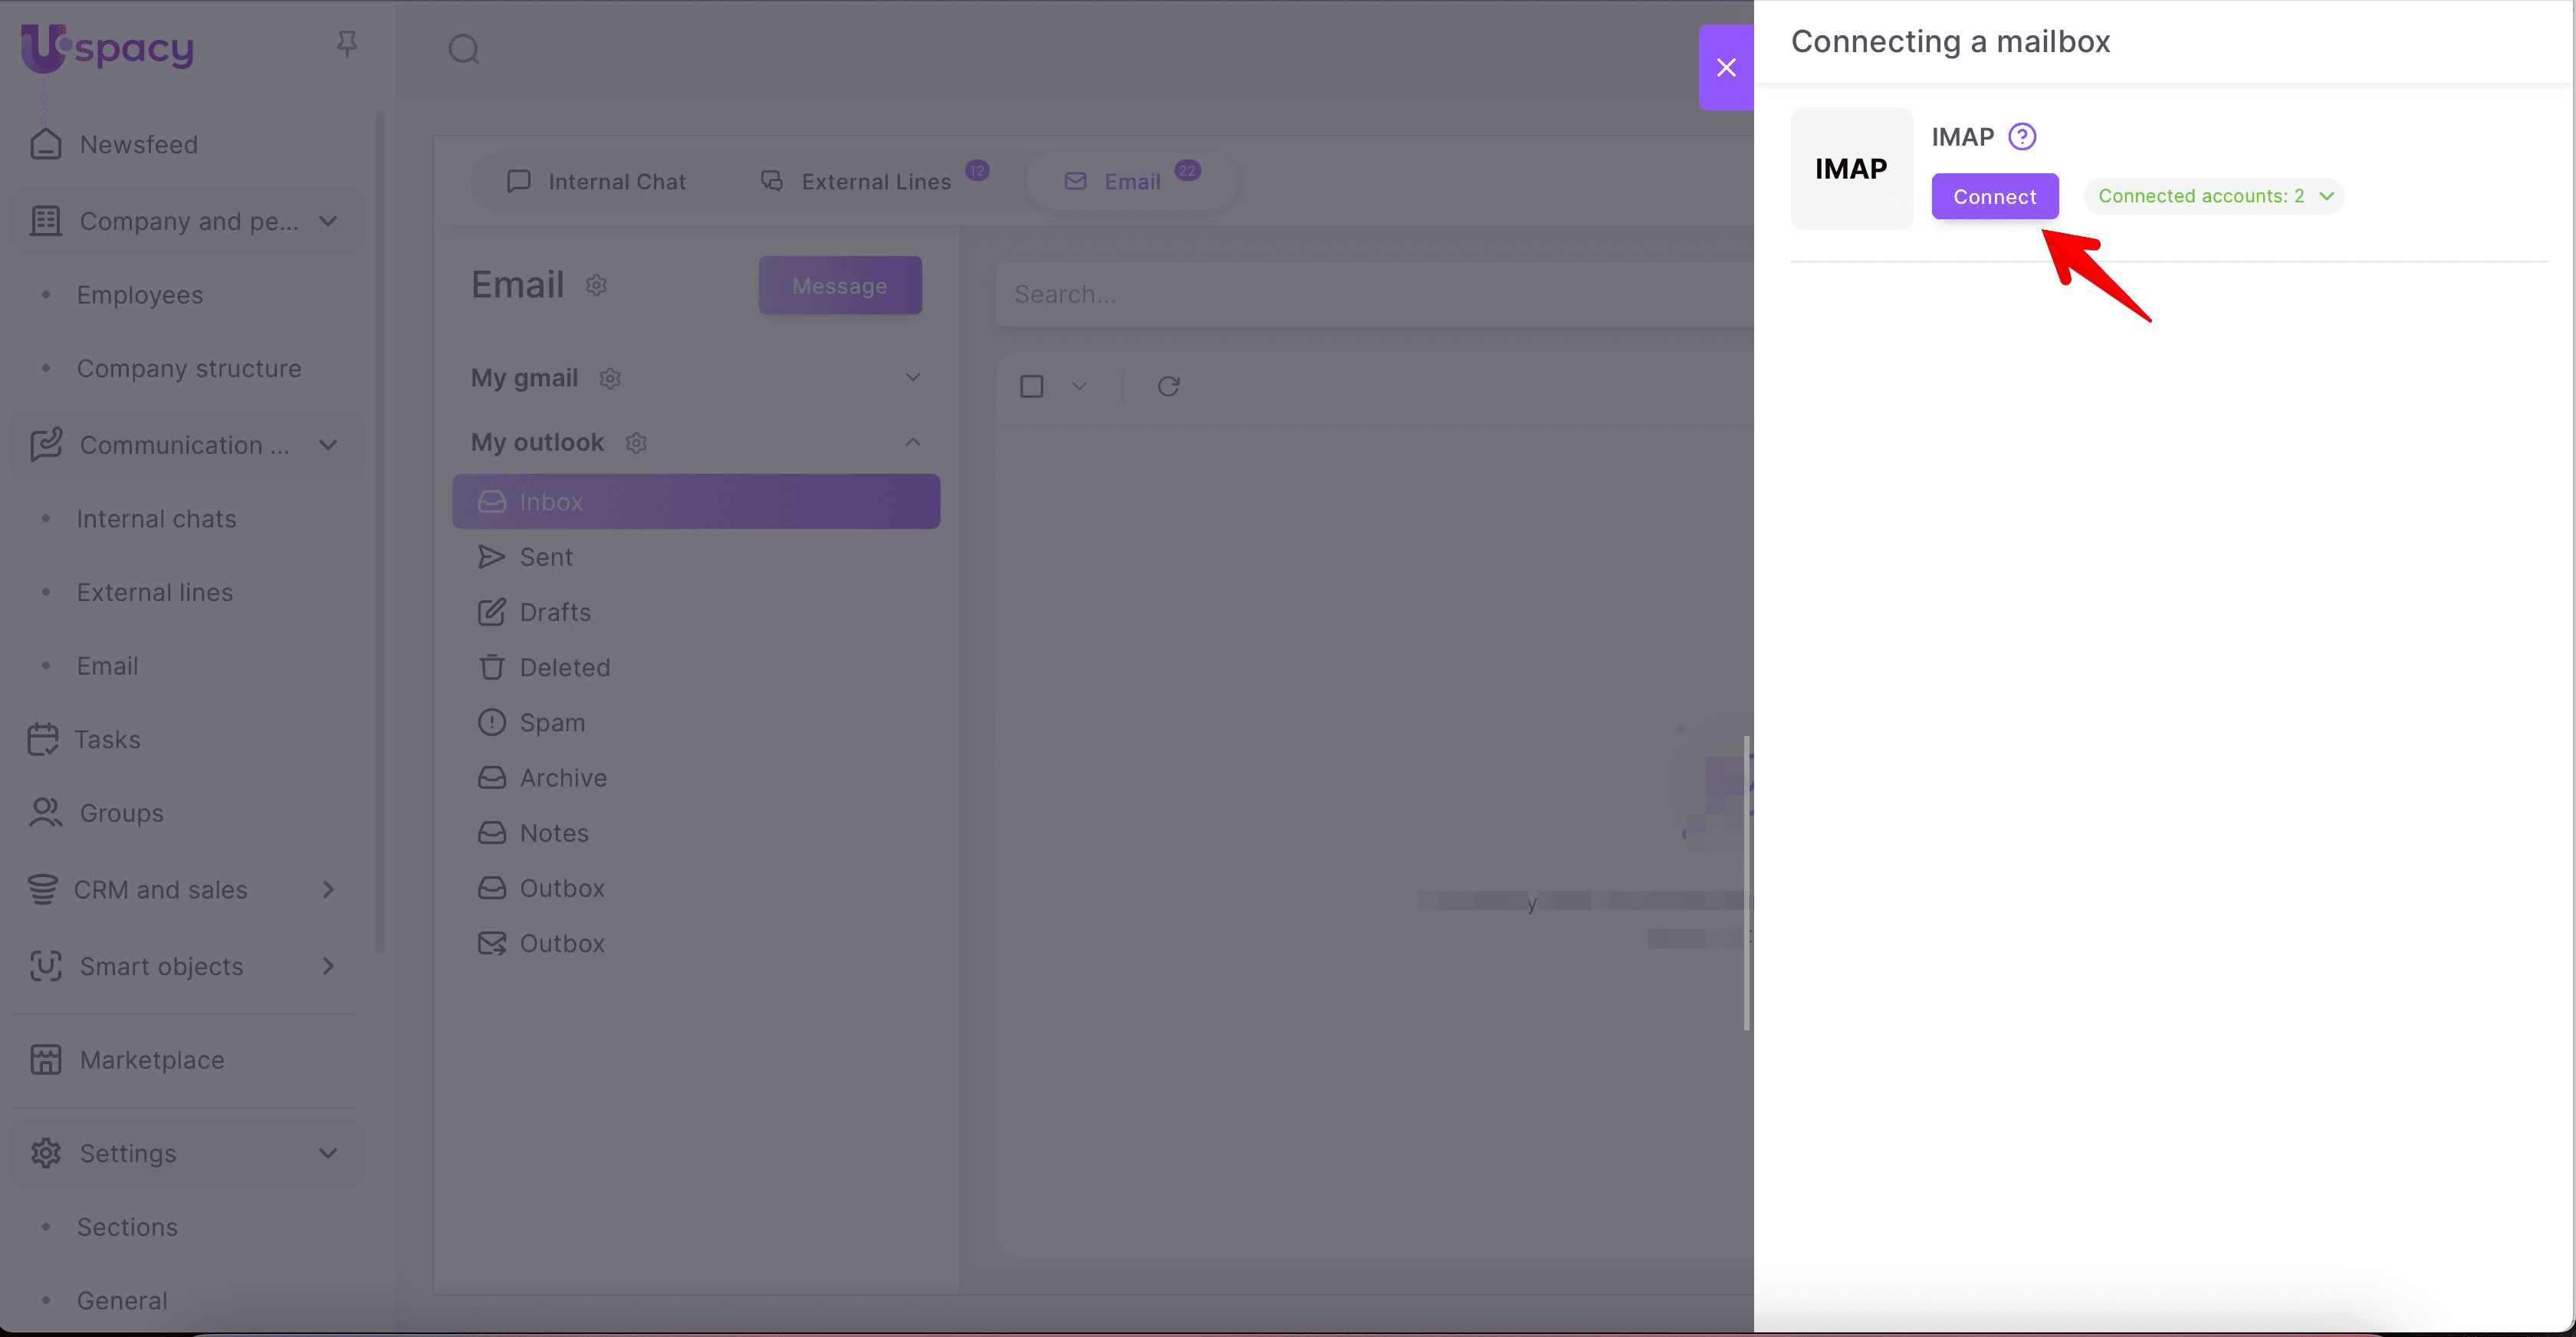The width and height of the screenshot is (2576, 1337).
Task: Collapse the My outlook mailbox chevron
Action: tap(912, 441)
